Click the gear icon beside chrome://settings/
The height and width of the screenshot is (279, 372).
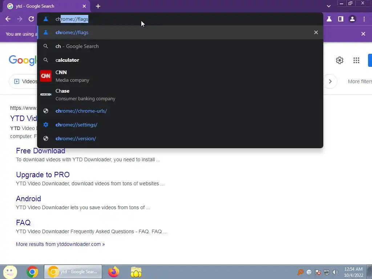pos(46,125)
